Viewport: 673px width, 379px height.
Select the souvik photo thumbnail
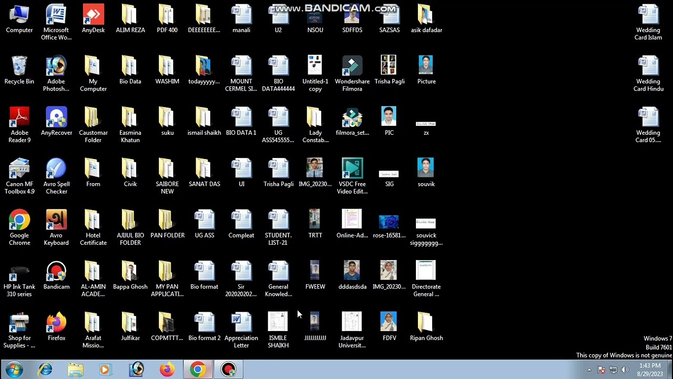426,173
